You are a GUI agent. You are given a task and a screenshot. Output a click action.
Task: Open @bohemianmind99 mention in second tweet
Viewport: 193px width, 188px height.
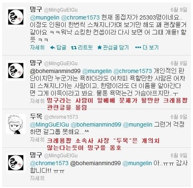[55, 71]
